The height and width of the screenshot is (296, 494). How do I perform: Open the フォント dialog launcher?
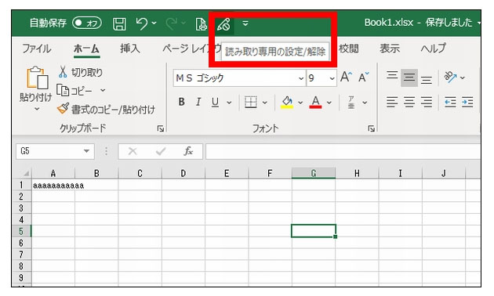(372, 128)
